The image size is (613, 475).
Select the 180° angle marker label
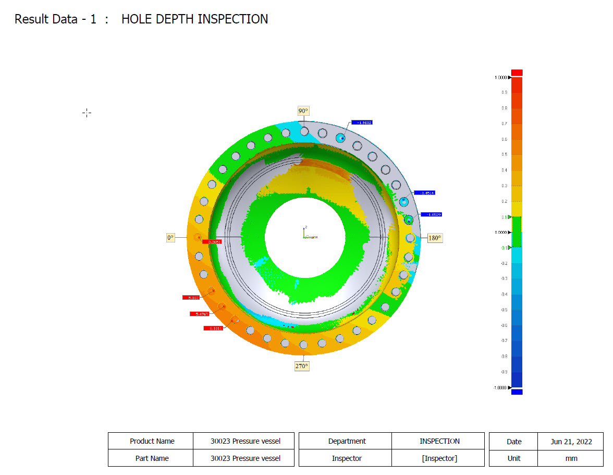[x=435, y=238]
